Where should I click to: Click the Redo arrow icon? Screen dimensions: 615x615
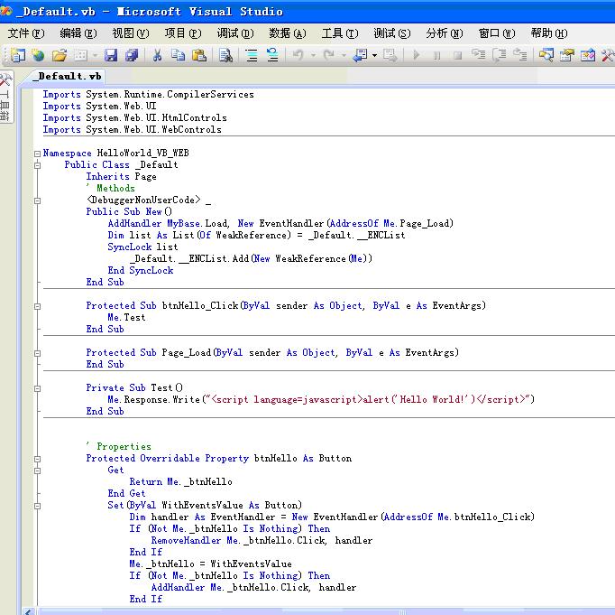click(328, 55)
